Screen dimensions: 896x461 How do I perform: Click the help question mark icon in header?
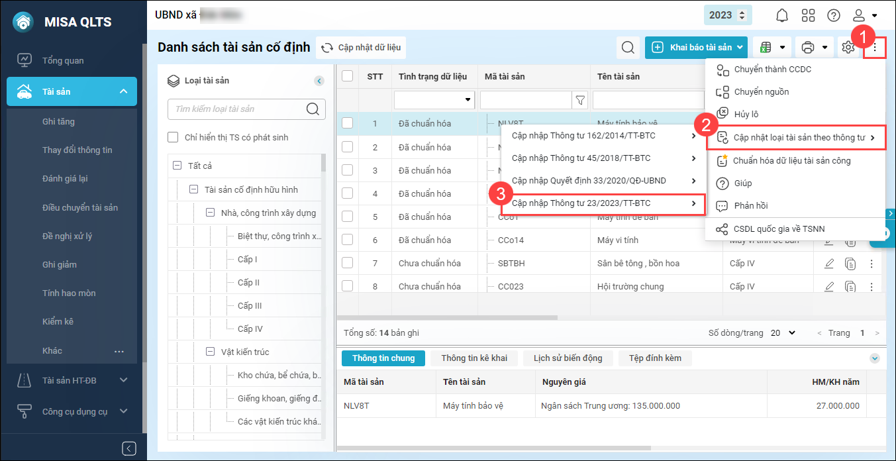coord(834,15)
